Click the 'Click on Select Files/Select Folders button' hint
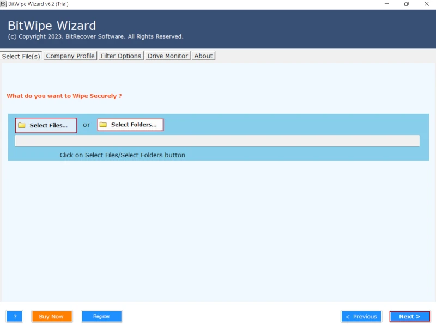Image resolution: width=436 pixels, height=326 pixels. click(123, 155)
